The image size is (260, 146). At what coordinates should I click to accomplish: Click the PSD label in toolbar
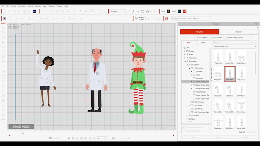click(174, 11)
